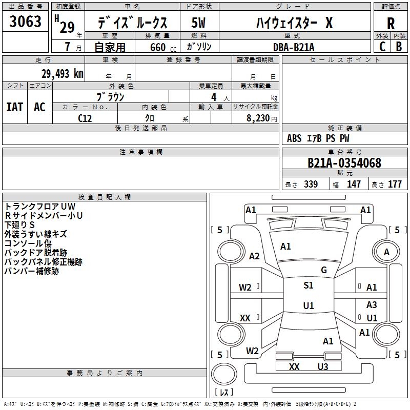Select displacement value 660 cc
Screen dimensions: 410x410
click(163, 47)
